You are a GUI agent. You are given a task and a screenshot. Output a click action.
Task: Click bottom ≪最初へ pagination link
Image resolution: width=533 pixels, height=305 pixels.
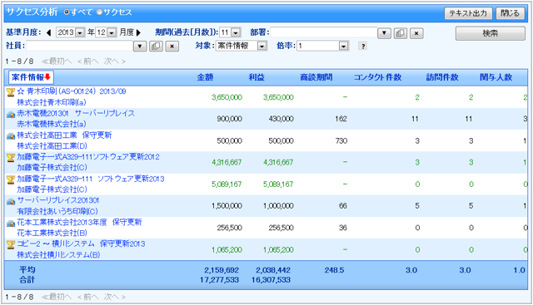pyautogui.click(x=57, y=298)
